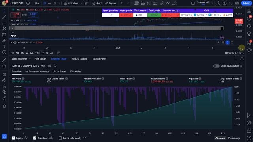Toggle magnet mode for drawings

point(4,74)
